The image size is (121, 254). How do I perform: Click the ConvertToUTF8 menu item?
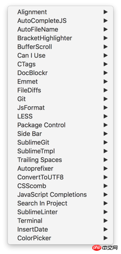60,177
